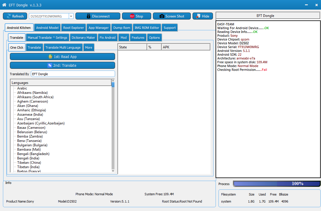Select Assamese (India) language
The image size is (321, 211).
30,115
